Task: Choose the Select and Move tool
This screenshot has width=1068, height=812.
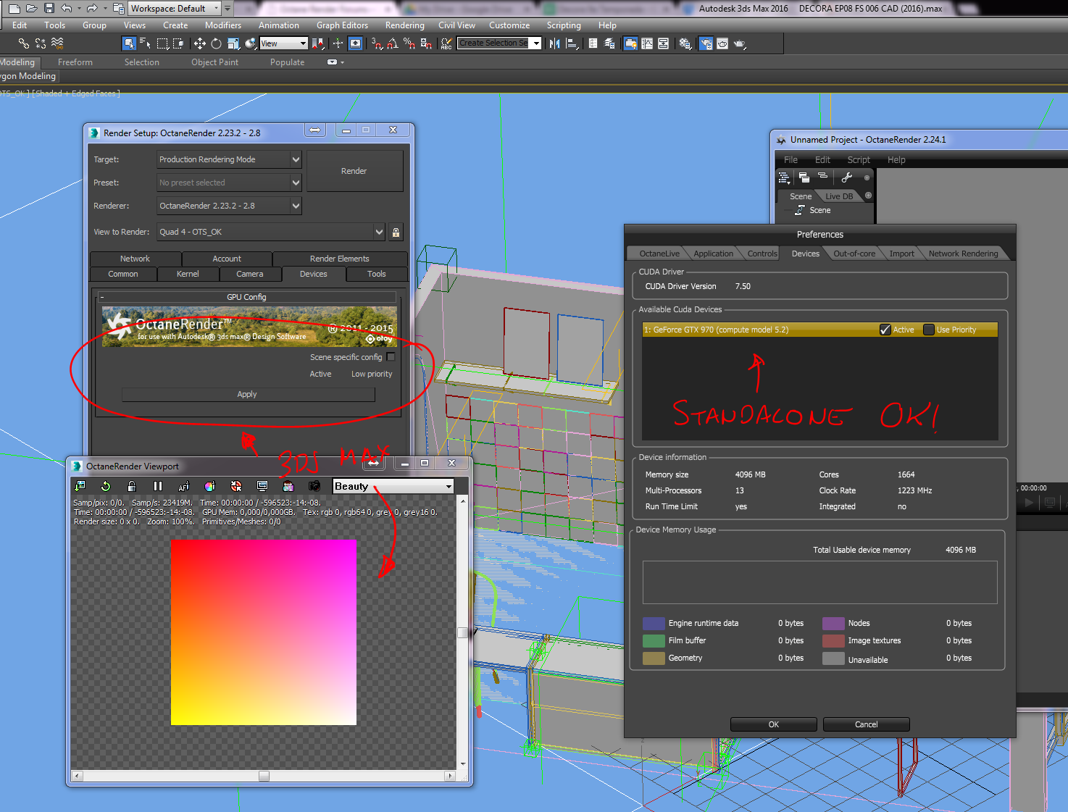Action: tap(200, 43)
